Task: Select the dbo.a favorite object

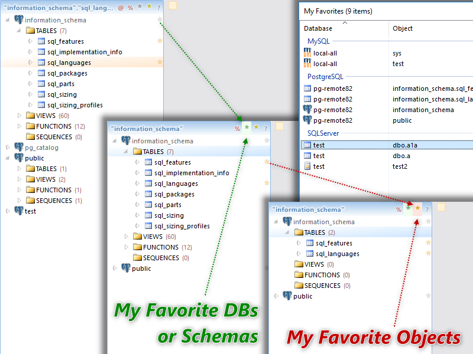Action: (x=401, y=156)
